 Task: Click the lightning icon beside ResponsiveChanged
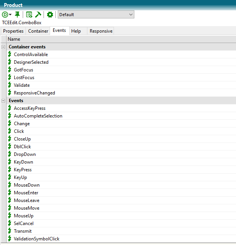[x=10, y=93]
